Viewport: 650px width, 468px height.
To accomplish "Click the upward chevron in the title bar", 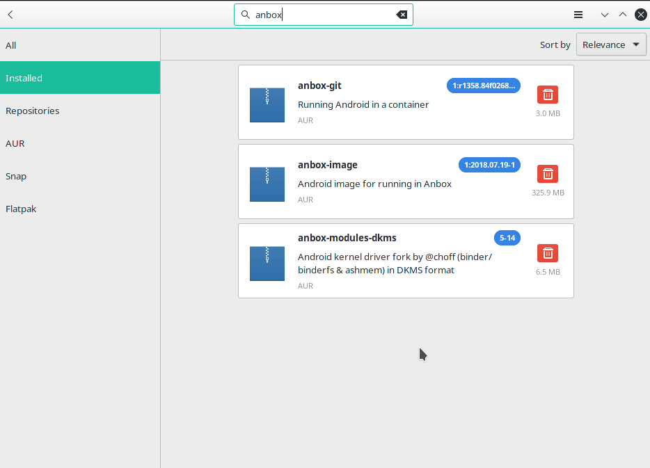I will coord(622,14).
